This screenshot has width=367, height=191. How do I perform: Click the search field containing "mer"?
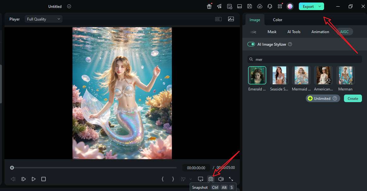click(x=305, y=59)
